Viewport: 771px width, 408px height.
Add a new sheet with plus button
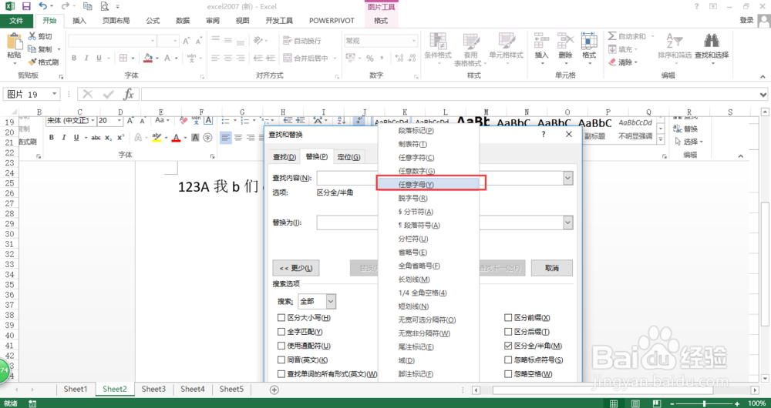click(x=274, y=390)
